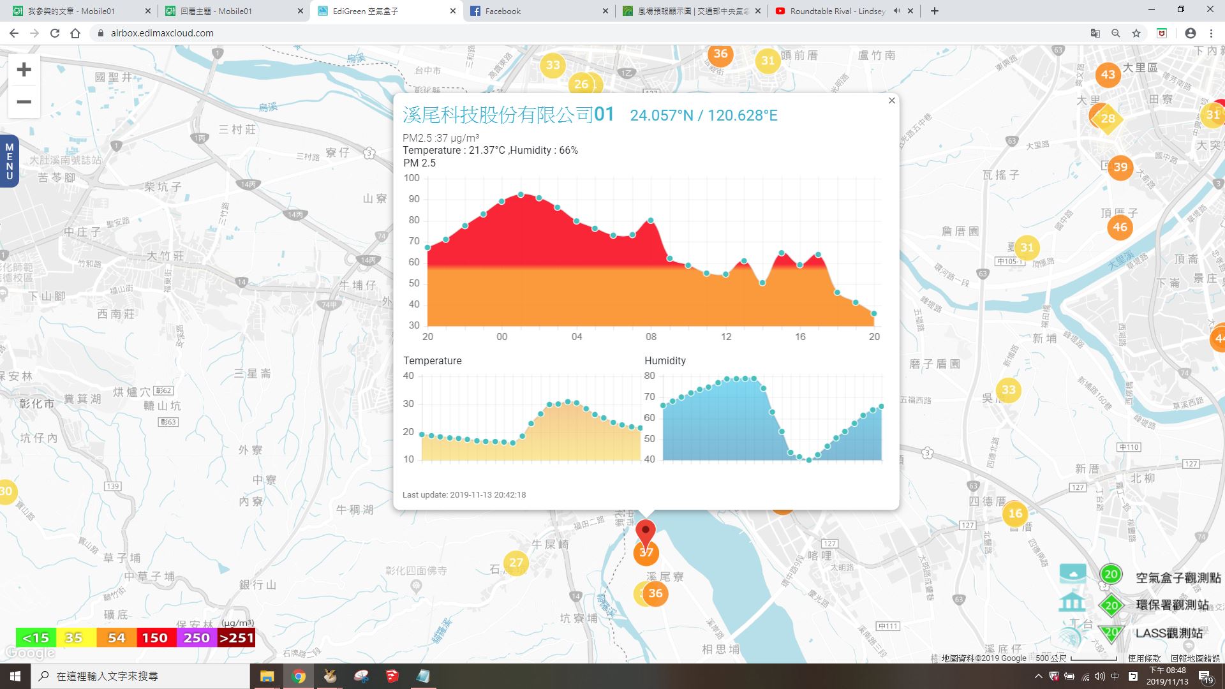Open the McAfee extension icon
Image resolution: width=1225 pixels, height=689 pixels.
(x=1162, y=33)
